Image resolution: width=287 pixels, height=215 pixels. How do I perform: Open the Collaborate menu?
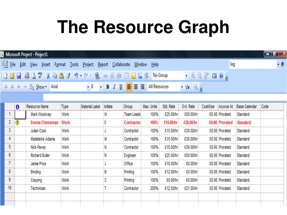point(121,65)
